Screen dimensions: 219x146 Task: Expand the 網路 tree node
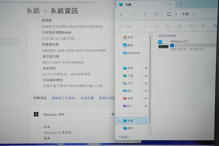coord(119,128)
